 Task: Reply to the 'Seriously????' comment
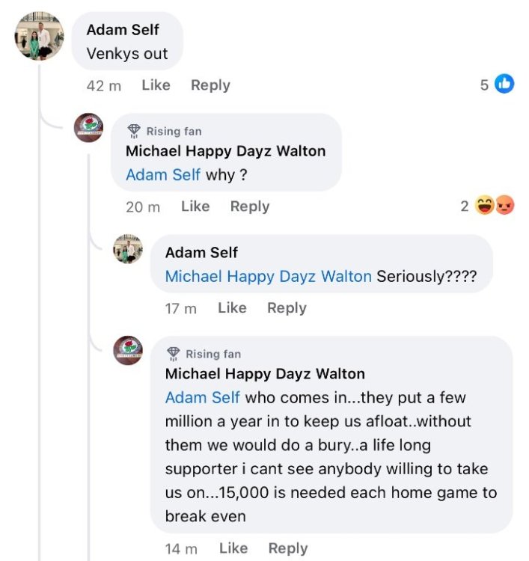[x=287, y=307]
